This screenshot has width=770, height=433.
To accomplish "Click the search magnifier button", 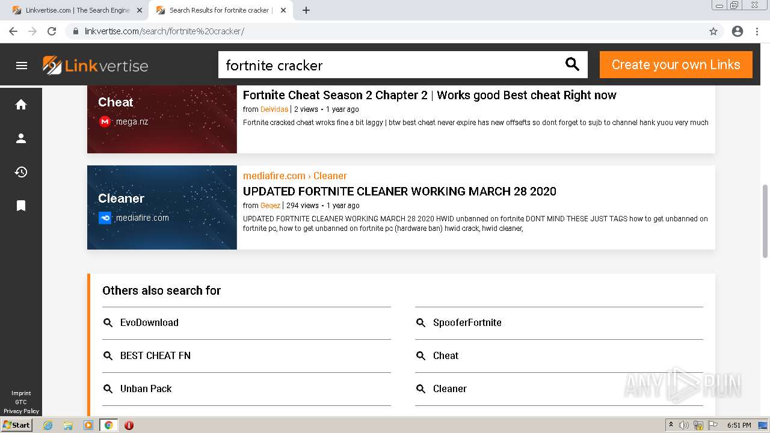I will click(572, 64).
